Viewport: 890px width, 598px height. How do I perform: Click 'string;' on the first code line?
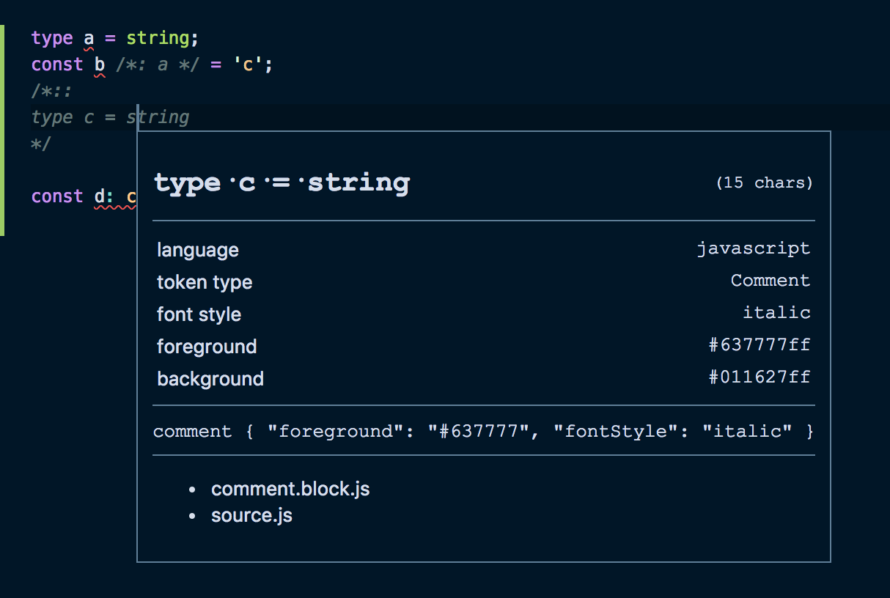tap(163, 38)
